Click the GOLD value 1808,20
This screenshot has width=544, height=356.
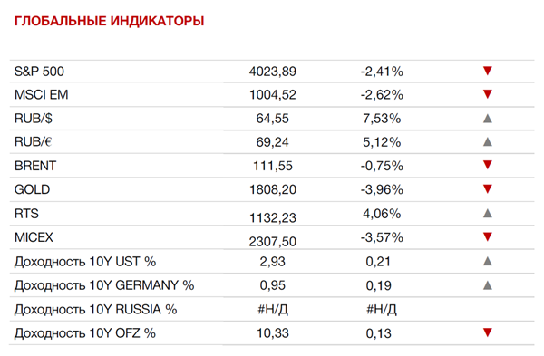(x=273, y=189)
